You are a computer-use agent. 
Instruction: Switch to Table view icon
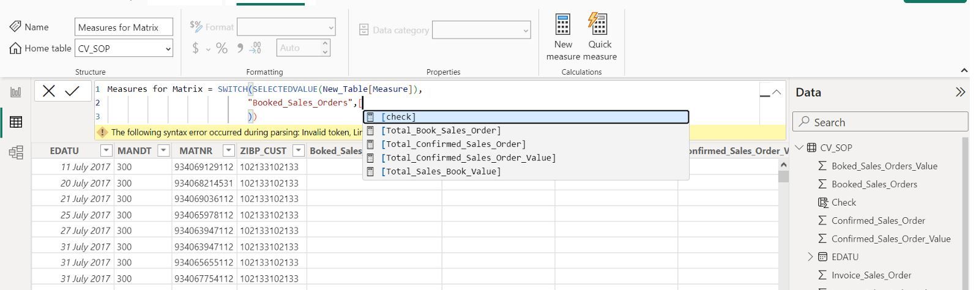coord(16,122)
